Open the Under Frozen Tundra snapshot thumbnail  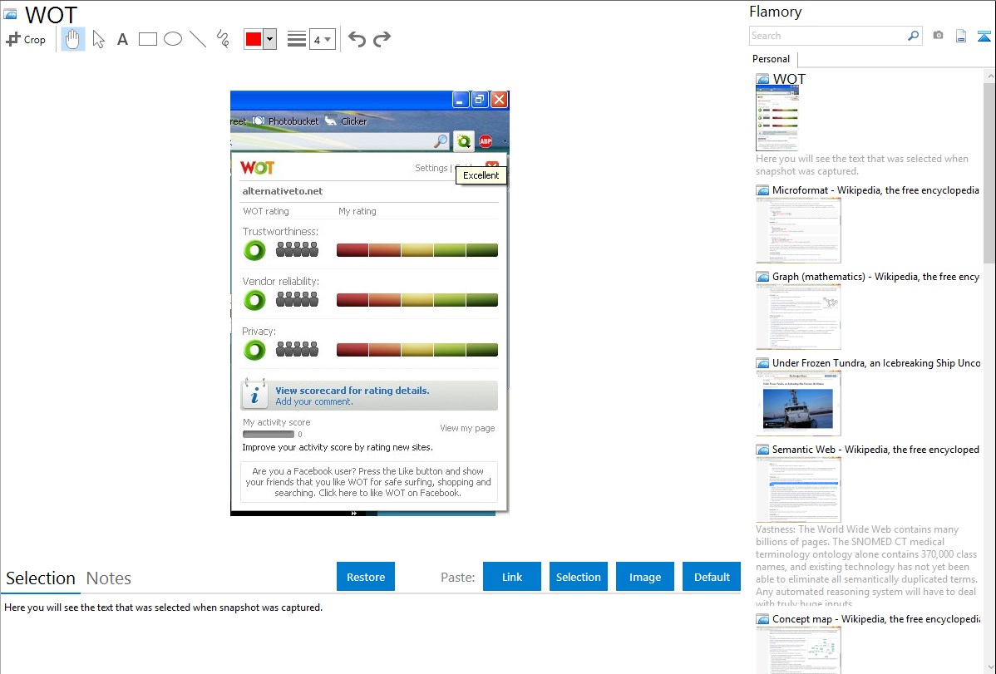tap(798, 403)
